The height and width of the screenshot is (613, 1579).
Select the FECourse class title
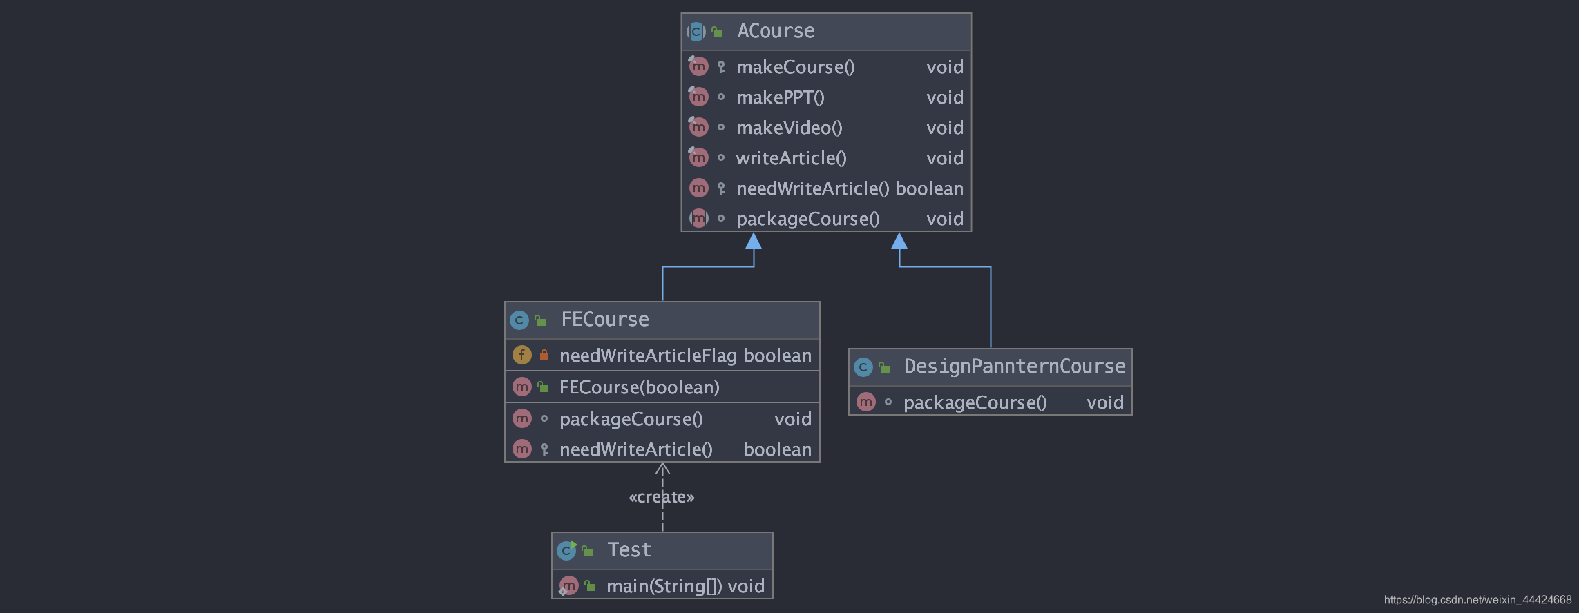tap(605, 320)
